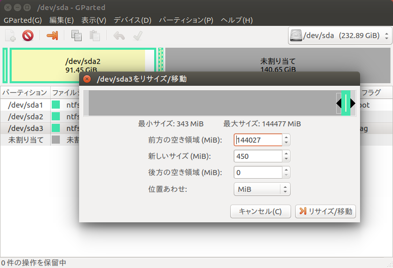Click the 最小サイズ: 343 MiB label
The width and height of the screenshot is (393, 268).
click(x=171, y=124)
